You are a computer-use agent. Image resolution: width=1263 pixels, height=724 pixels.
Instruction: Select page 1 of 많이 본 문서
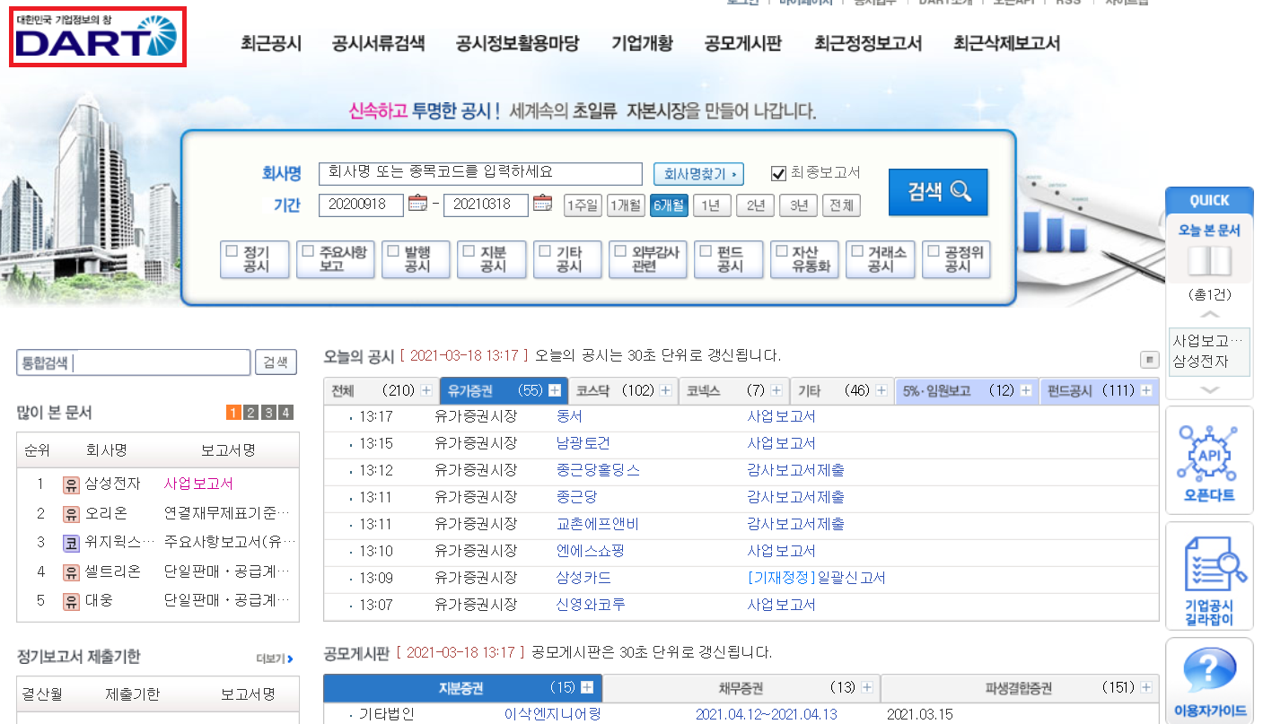tap(233, 413)
